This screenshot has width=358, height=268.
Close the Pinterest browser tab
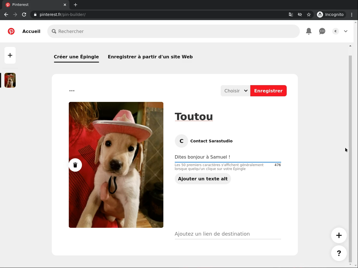click(x=65, y=5)
